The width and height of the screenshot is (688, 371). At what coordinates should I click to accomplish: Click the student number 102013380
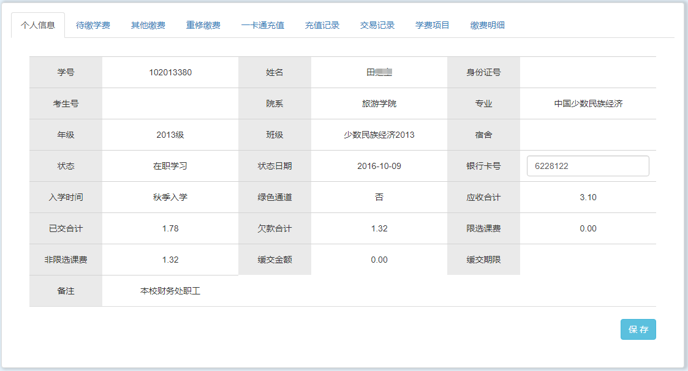(170, 72)
